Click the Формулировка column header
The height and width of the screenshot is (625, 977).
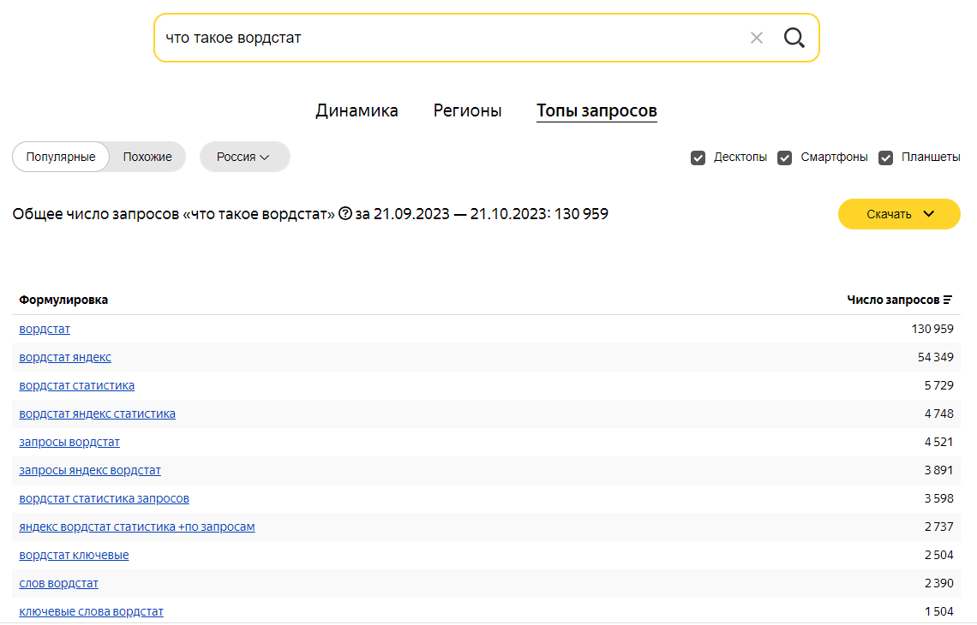tap(63, 300)
